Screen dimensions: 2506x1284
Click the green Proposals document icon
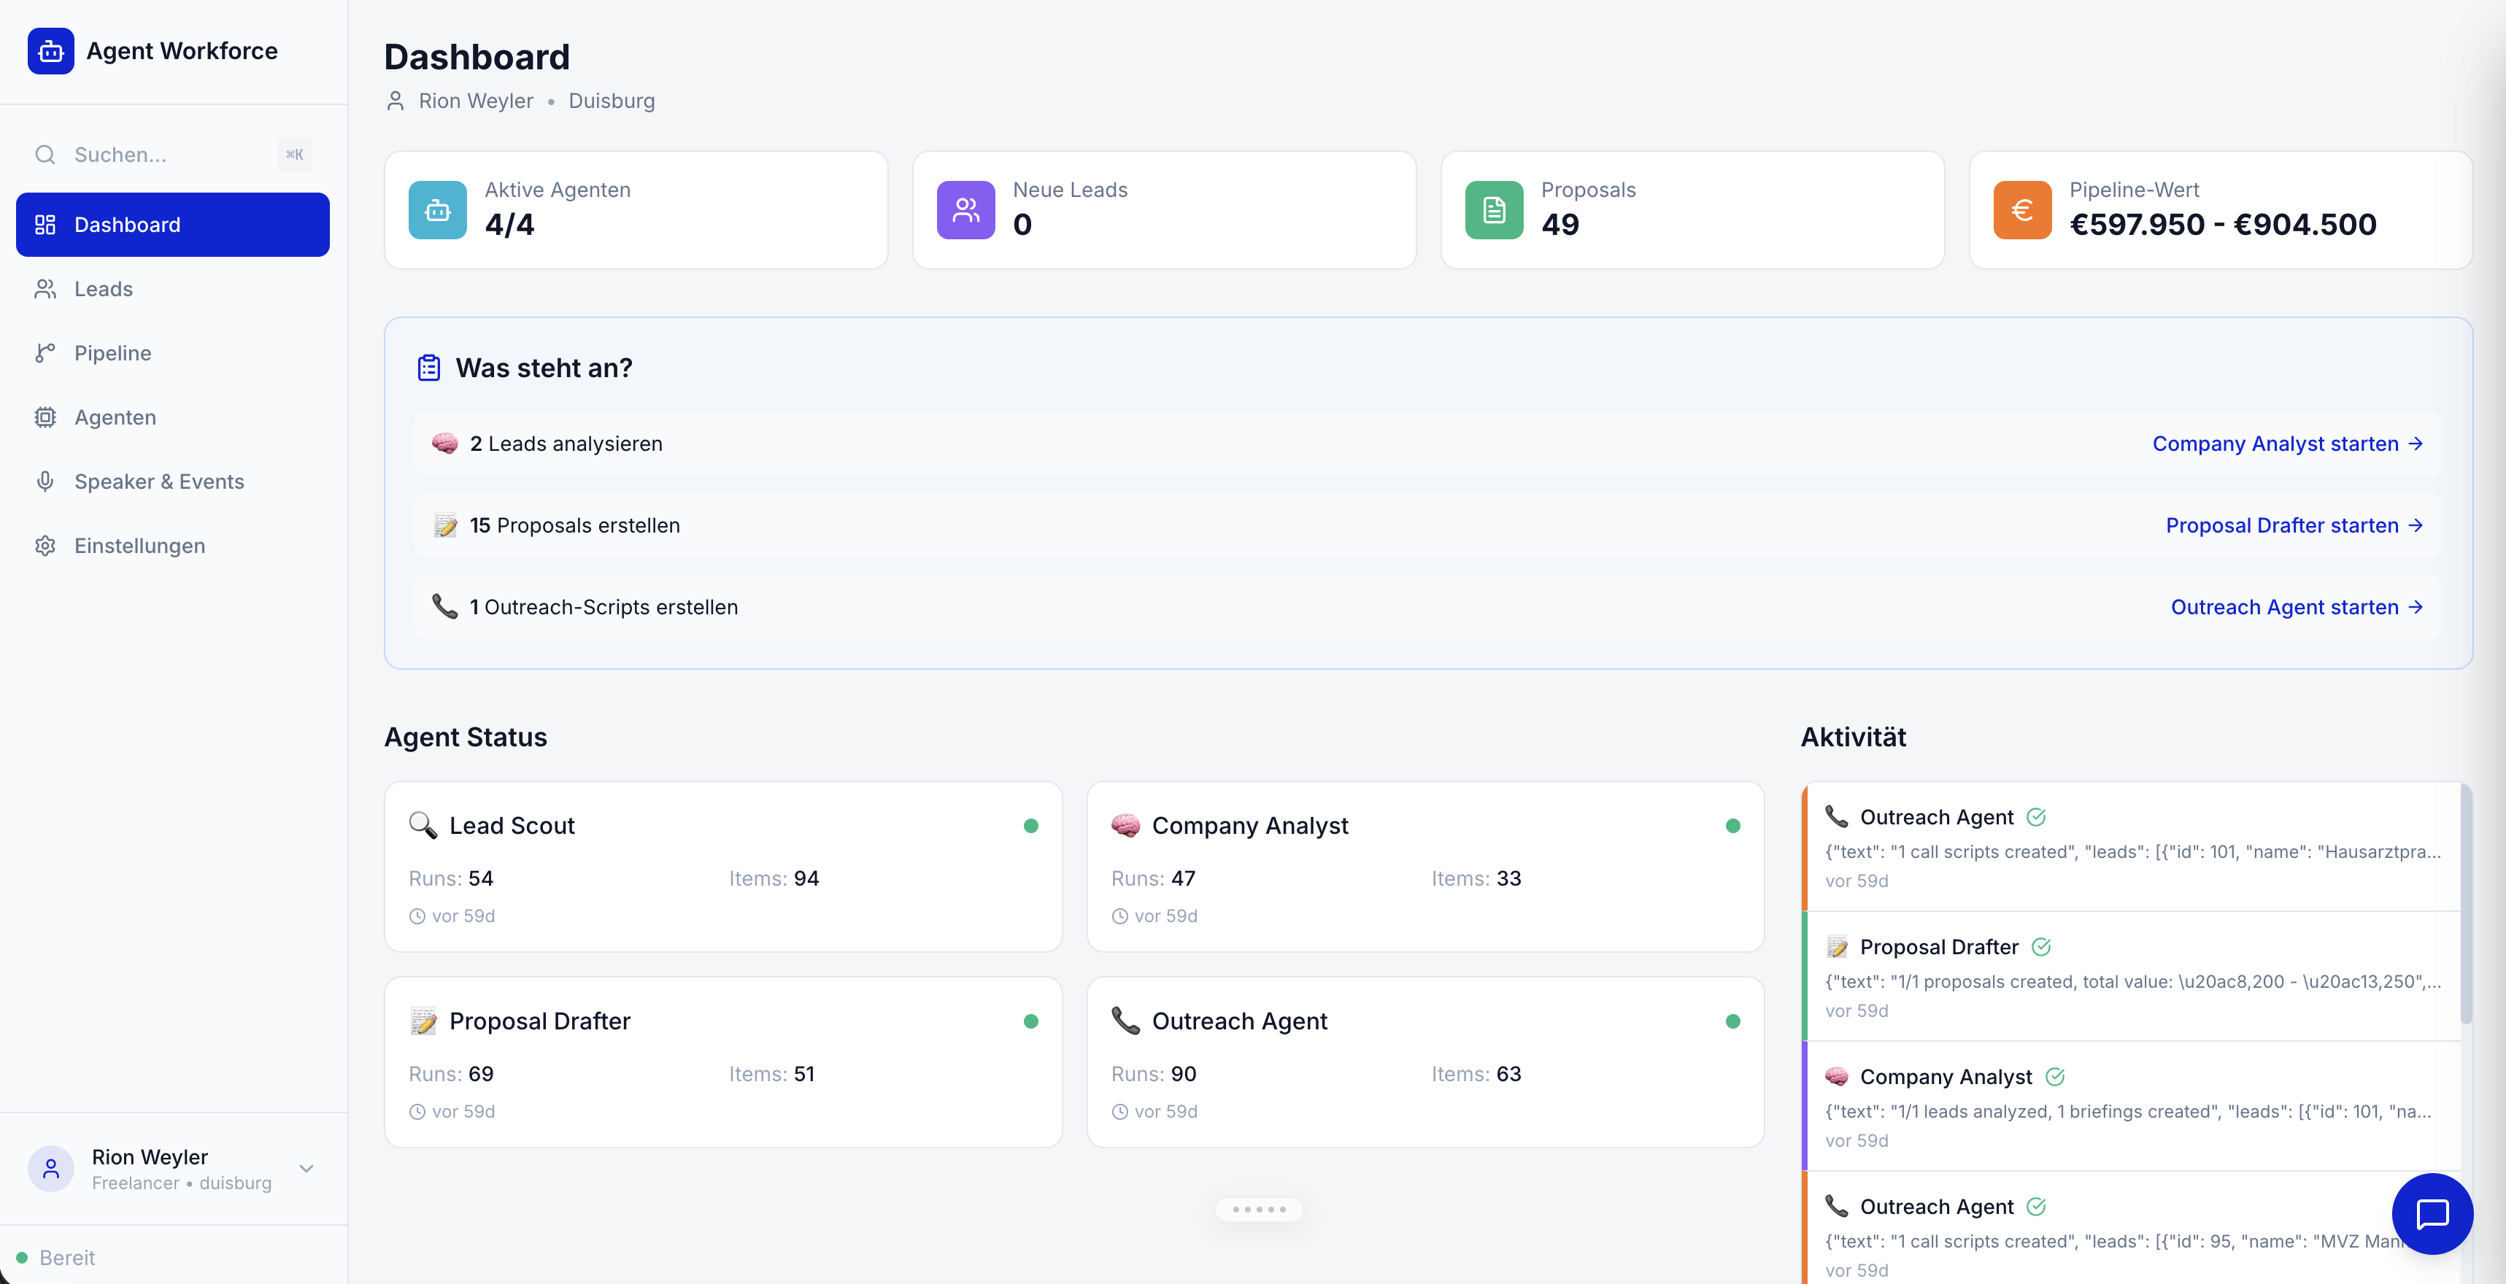tap(1495, 210)
